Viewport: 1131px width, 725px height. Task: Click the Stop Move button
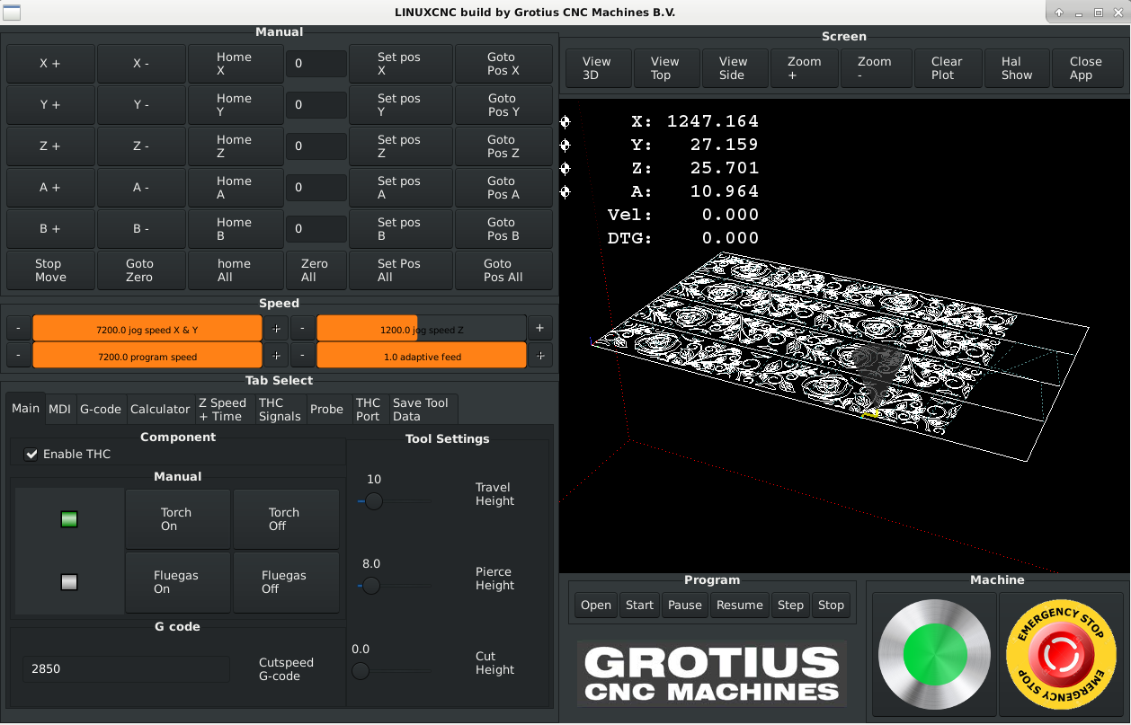50,270
